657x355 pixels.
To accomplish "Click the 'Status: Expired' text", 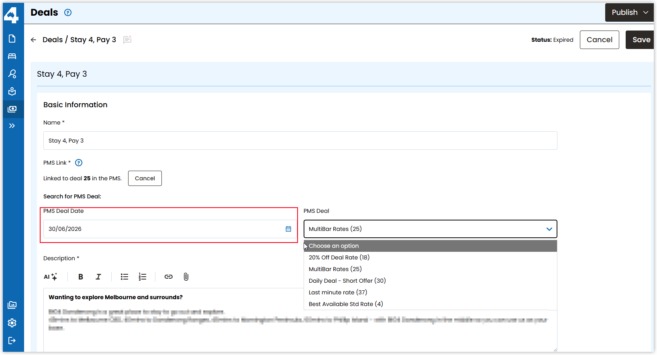I will tap(552, 40).
